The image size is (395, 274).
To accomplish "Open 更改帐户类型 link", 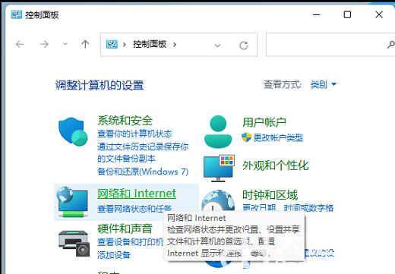I will coord(278,138).
